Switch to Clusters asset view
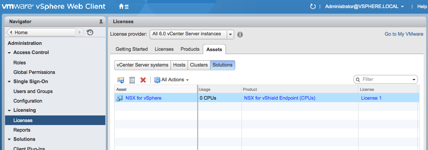Viewport: 428px width, 150px height. [x=199, y=65]
